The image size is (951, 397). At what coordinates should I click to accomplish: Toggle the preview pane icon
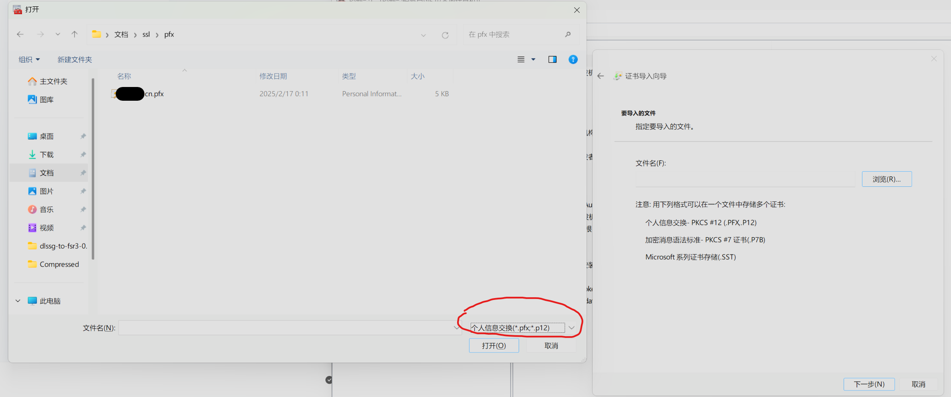pos(552,60)
